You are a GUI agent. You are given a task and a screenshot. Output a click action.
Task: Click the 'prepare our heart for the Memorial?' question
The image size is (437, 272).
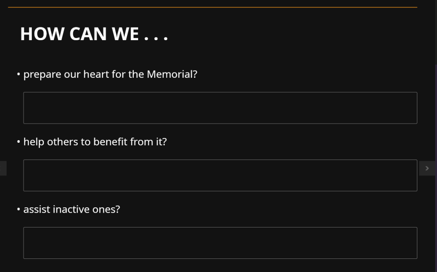tap(110, 74)
